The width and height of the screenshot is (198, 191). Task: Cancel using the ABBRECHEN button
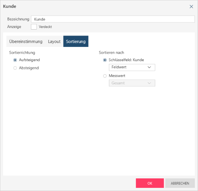180,183
